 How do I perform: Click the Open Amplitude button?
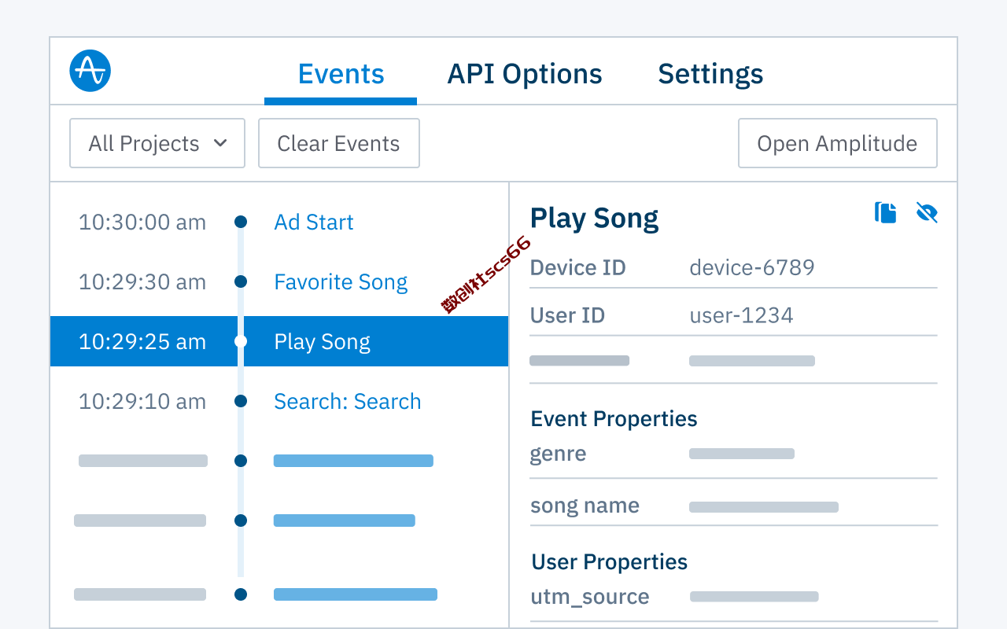837,143
